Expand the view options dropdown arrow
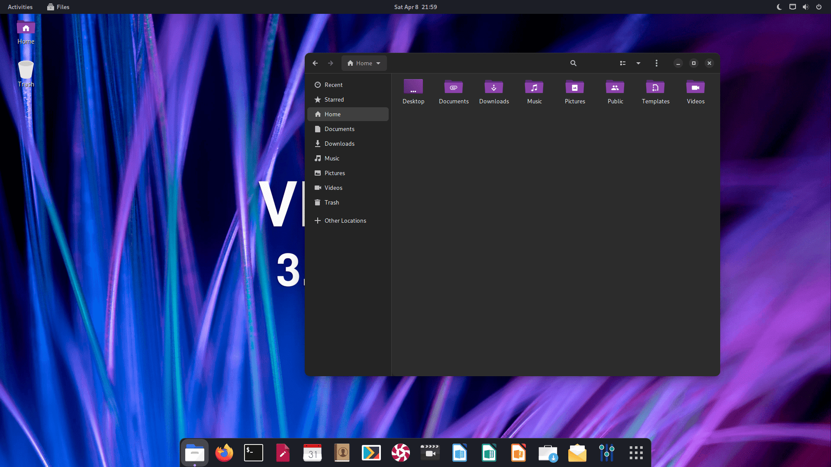Screen dimensions: 831x467 (x=638, y=63)
